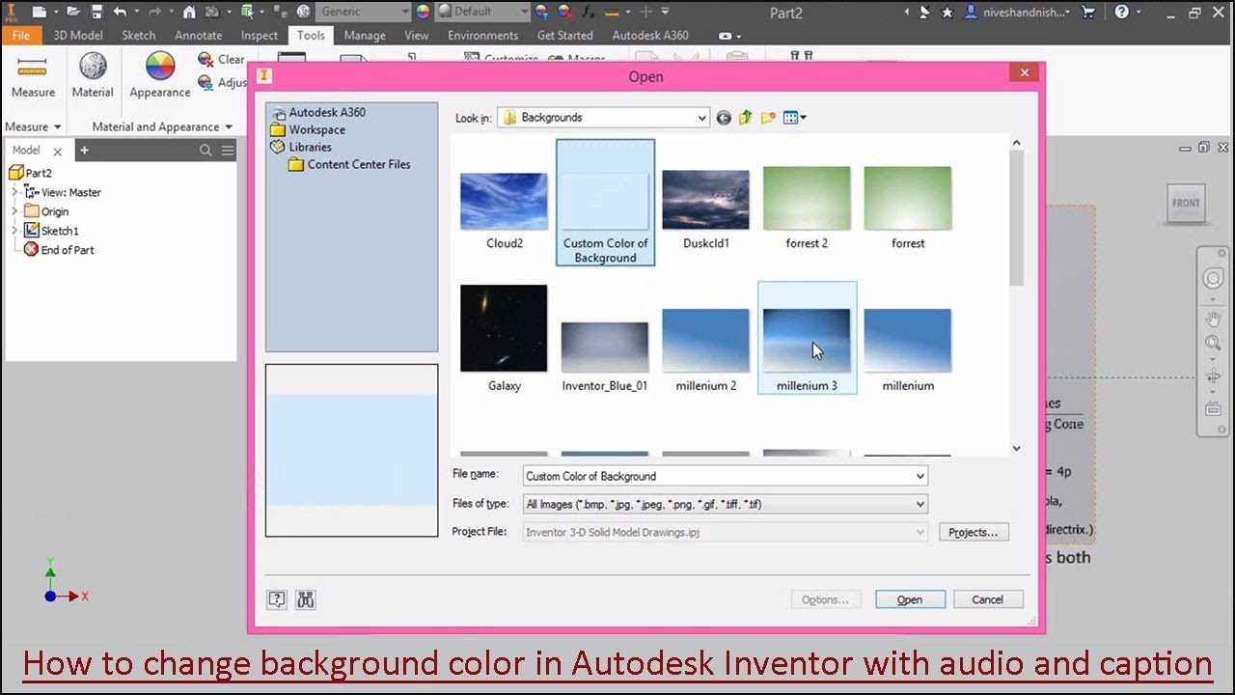The width and height of the screenshot is (1235, 695).
Task: Click the Home view icon in quick access toolbar
Action: 189,12
